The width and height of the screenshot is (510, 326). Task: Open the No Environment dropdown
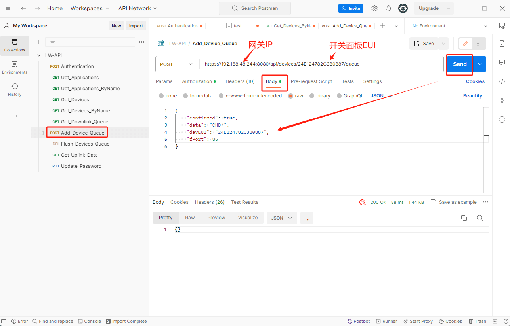point(450,26)
